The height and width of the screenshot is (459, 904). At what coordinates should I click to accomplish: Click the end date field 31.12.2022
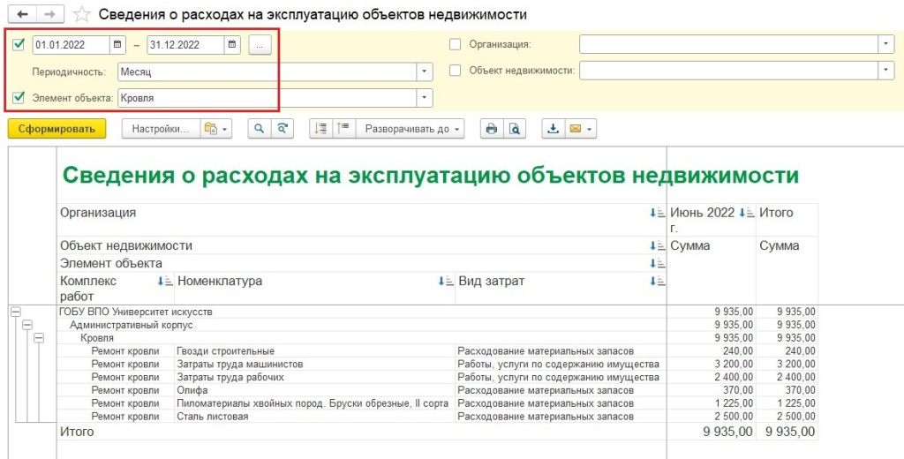point(185,44)
